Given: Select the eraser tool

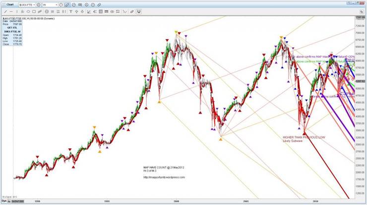Looking at the screenshot, I should click(132, 11).
